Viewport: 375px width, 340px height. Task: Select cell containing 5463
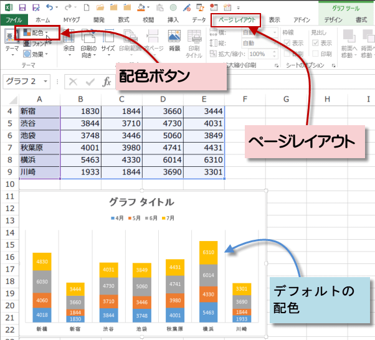click(81, 159)
